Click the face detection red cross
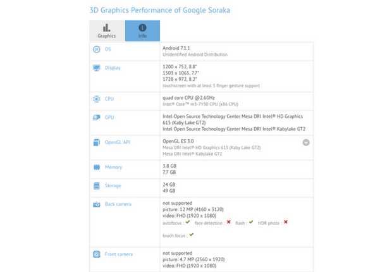 pos(229,222)
